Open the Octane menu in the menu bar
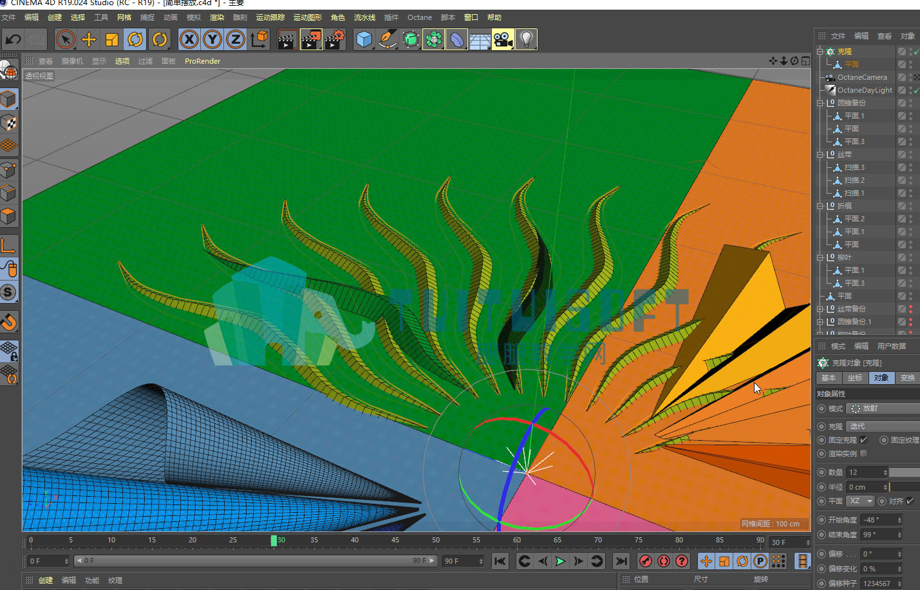 point(420,17)
